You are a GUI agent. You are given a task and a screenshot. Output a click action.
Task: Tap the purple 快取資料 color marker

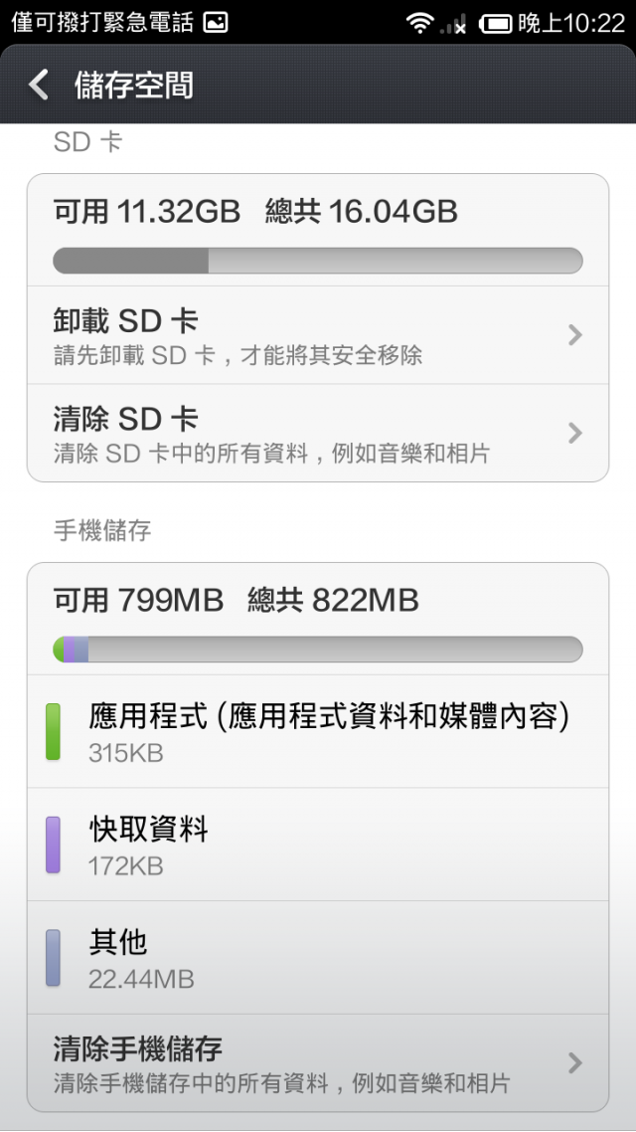point(53,845)
